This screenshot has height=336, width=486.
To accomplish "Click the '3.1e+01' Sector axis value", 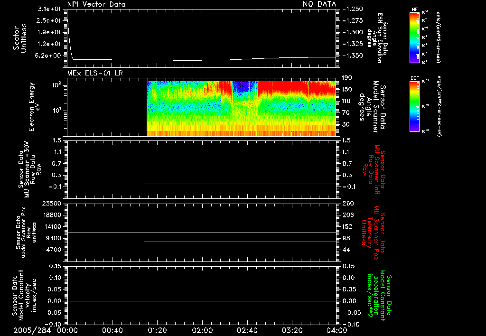I will [x=49, y=9].
